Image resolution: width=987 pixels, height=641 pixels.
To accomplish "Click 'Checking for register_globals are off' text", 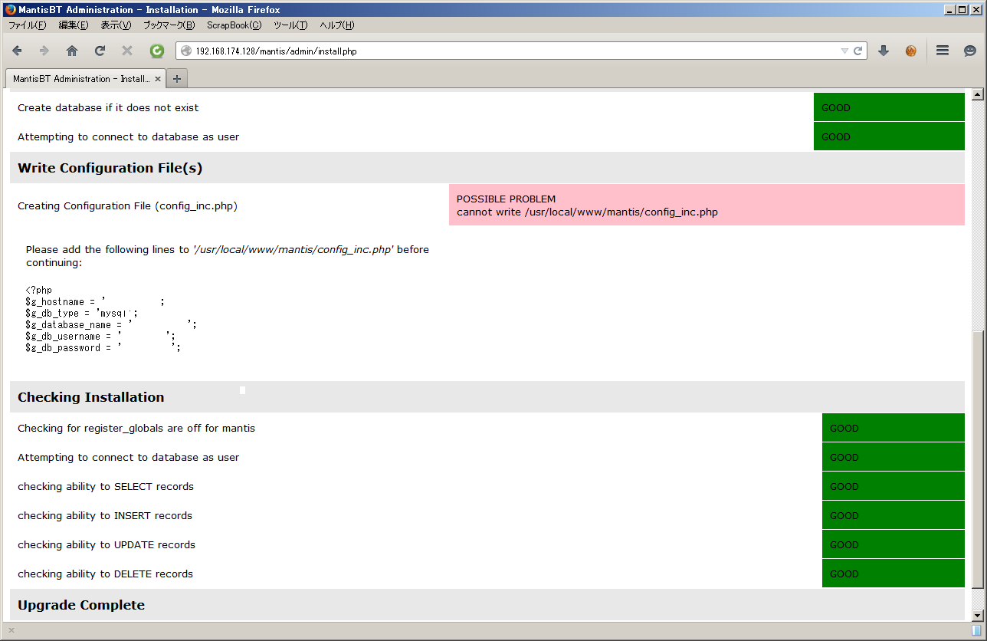I will pos(136,428).
